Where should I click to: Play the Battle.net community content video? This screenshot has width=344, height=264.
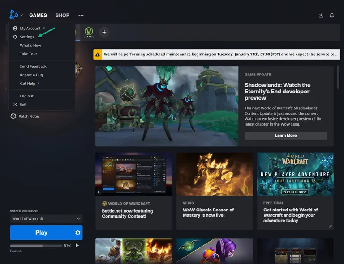[x=99, y=192]
